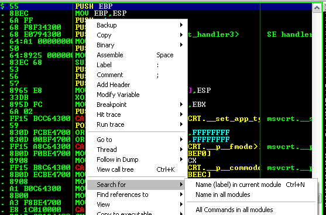Open the Hit trace submenu
Image resolution: width=326 pixels, height=215 pixels.
click(136, 115)
